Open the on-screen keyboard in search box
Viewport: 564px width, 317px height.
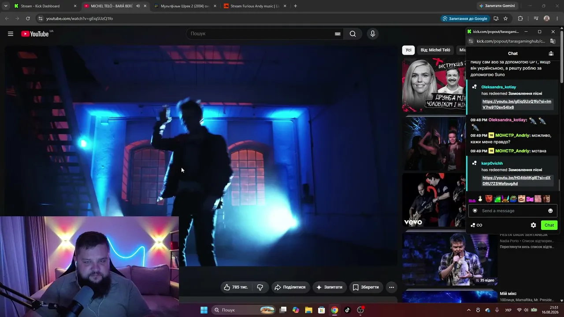coord(338,34)
